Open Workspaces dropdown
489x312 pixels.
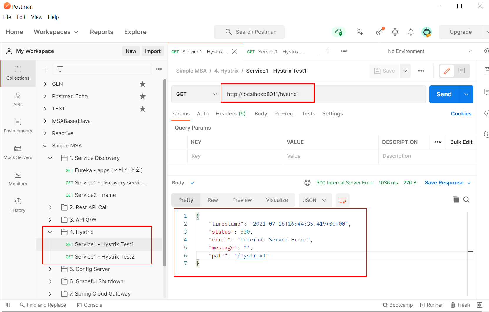(56, 32)
